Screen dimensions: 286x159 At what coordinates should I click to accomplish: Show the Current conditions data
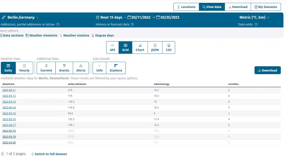pyautogui.click(x=46, y=68)
